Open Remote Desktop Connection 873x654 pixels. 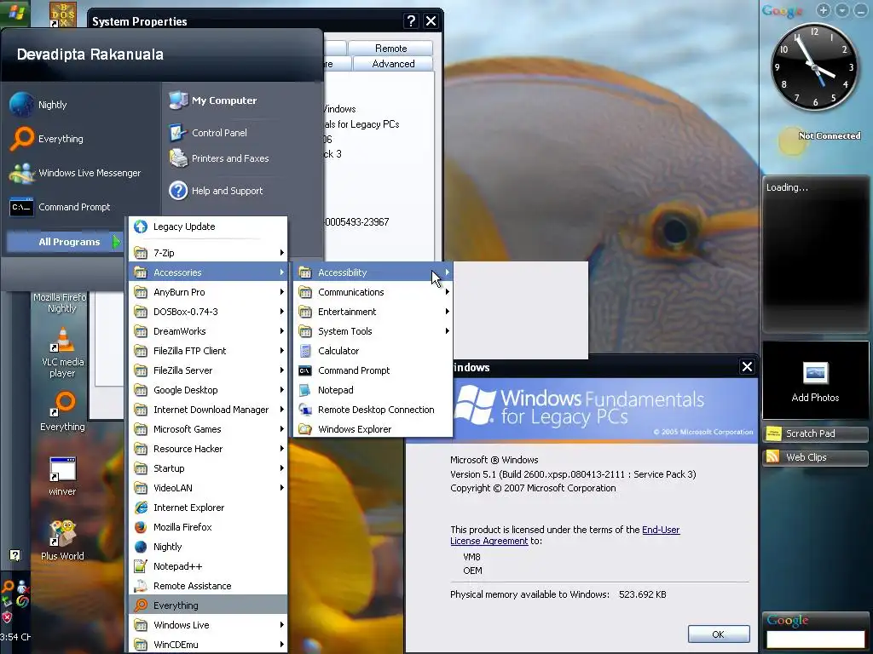pyautogui.click(x=373, y=410)
